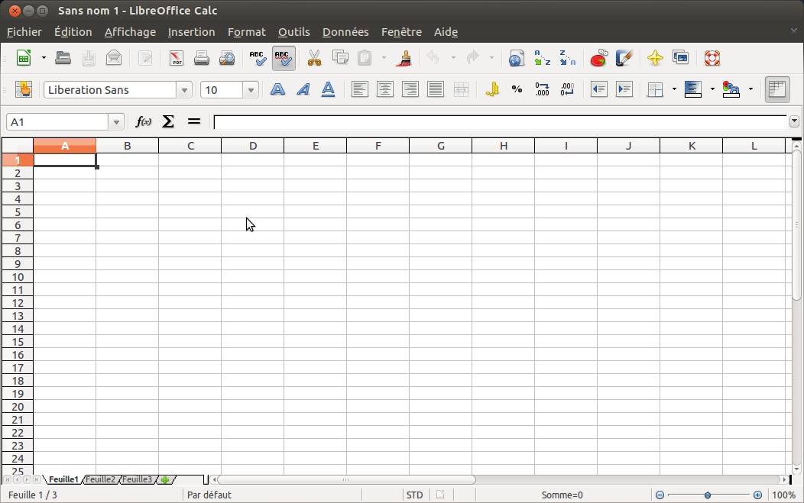Screen dimensions: 804x503
Task: Open the new document type dropdown arrow
Action: [44, 58]
